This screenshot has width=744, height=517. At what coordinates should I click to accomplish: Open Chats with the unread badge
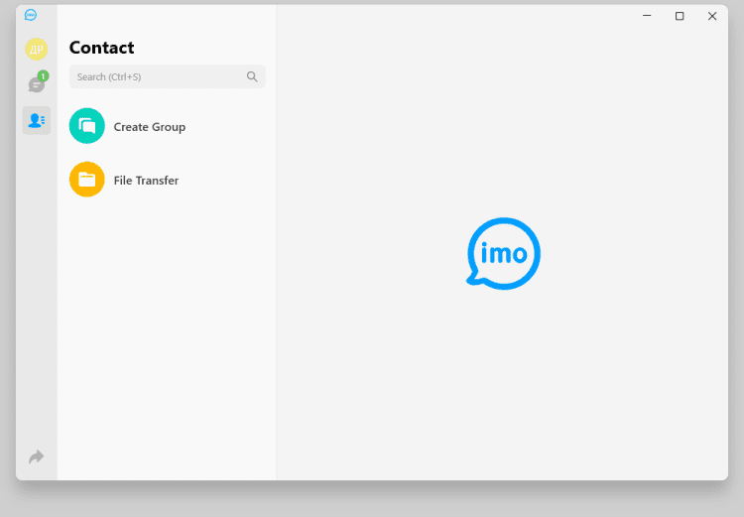click(x=38, y=83)
